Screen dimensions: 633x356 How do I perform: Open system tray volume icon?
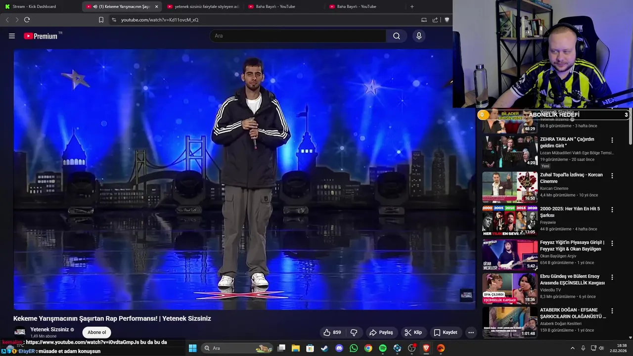tap(601, 348)
